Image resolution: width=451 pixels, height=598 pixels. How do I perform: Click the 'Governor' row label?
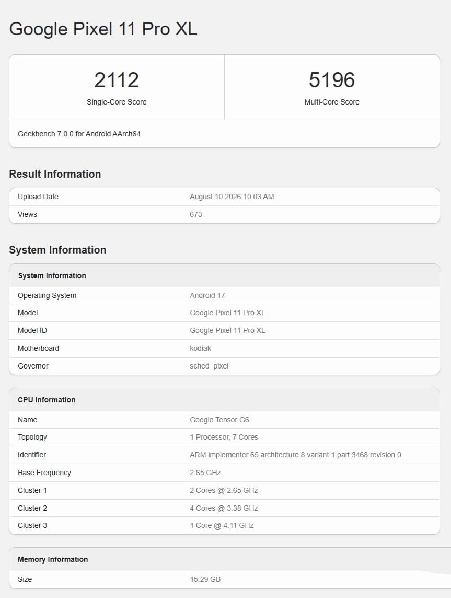(33, 366)
